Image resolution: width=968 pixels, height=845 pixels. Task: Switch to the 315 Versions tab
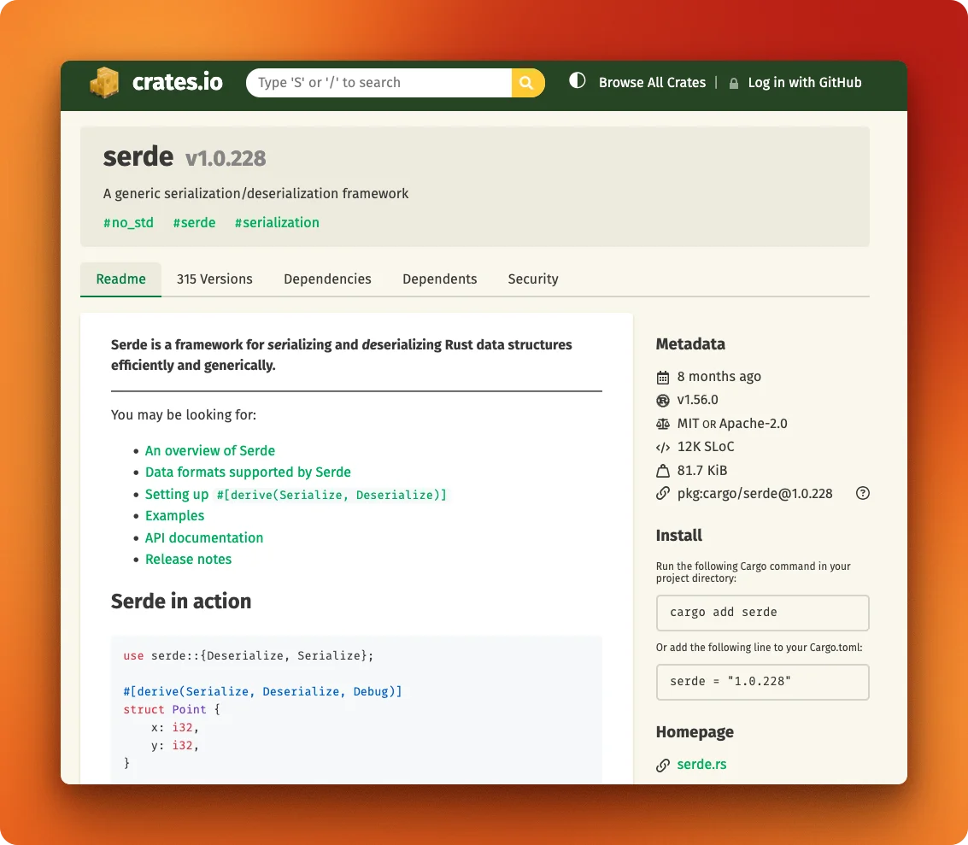tap(214, 279)
